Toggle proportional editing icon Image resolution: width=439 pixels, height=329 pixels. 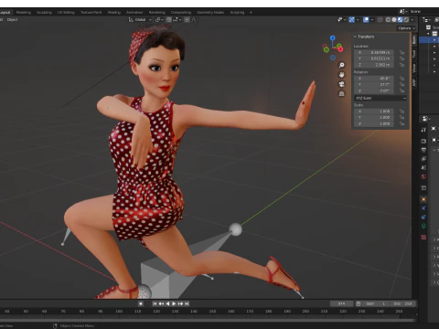[187, 19]
